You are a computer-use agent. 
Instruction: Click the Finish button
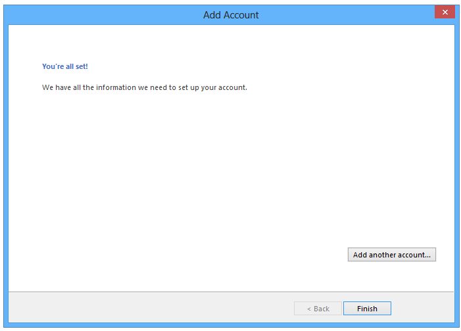367,309
